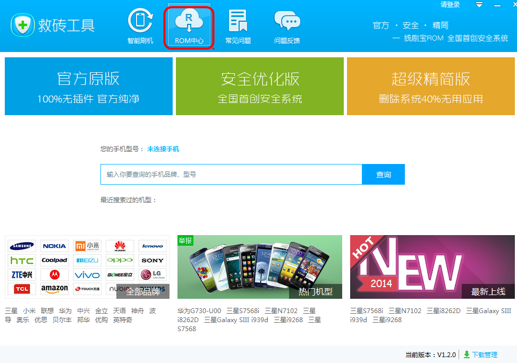Image resolution: width=517 pixels, height=363 pixels.
Task: Switch to the 安全优化版 ROM section
Action: click(259, 86)
